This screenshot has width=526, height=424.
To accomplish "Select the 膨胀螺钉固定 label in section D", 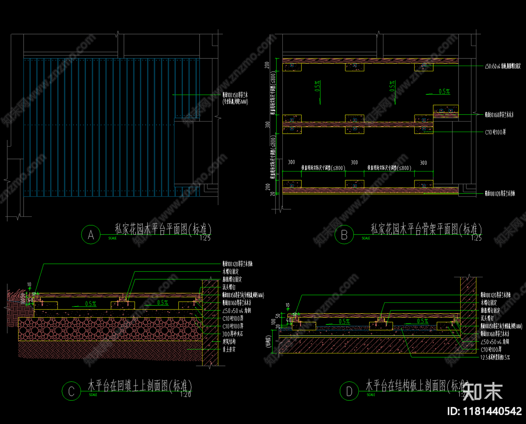I will [x=490, y=310].
